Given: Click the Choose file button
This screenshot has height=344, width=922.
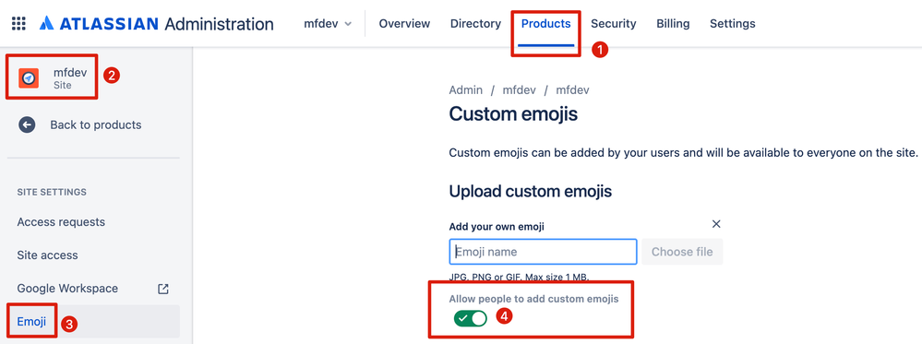Looking at the screenshot, I should (x=682, y=252).
